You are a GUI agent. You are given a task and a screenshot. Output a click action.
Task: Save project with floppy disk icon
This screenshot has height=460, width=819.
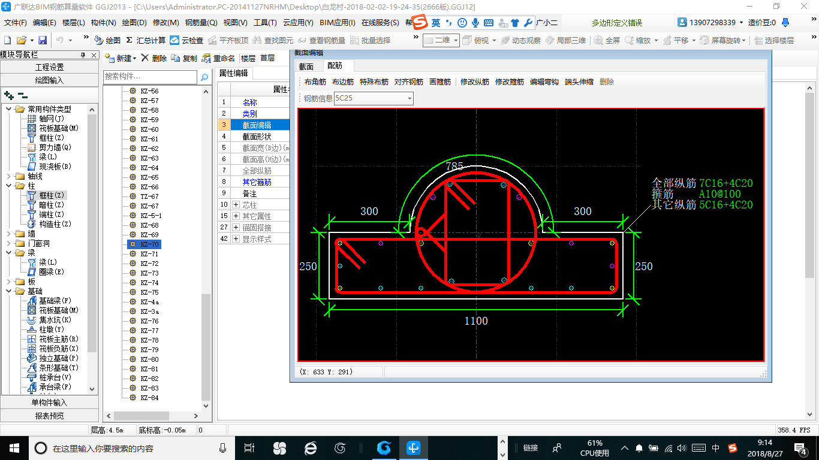43,40
